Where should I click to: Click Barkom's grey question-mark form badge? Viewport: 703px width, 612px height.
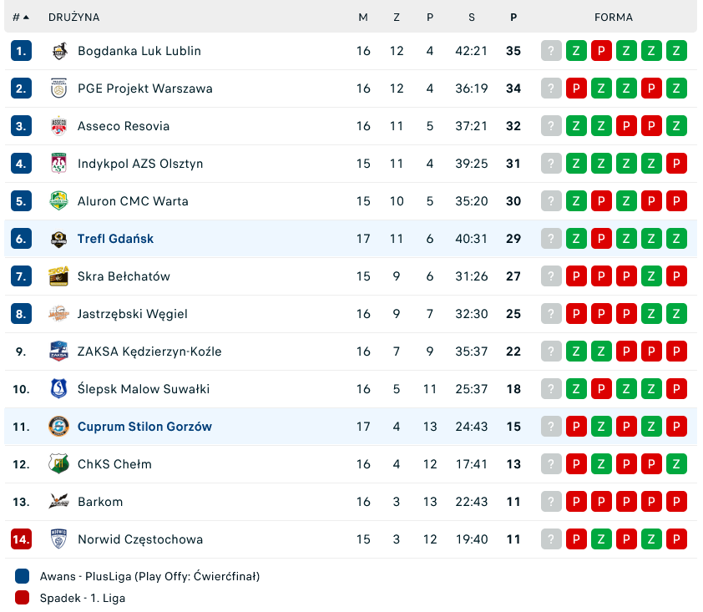pos(550,502)
